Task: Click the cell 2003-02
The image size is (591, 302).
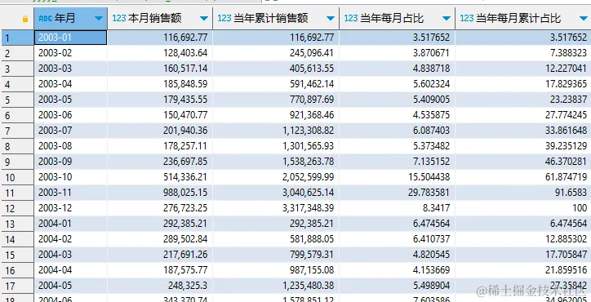Action: [70, 53]
